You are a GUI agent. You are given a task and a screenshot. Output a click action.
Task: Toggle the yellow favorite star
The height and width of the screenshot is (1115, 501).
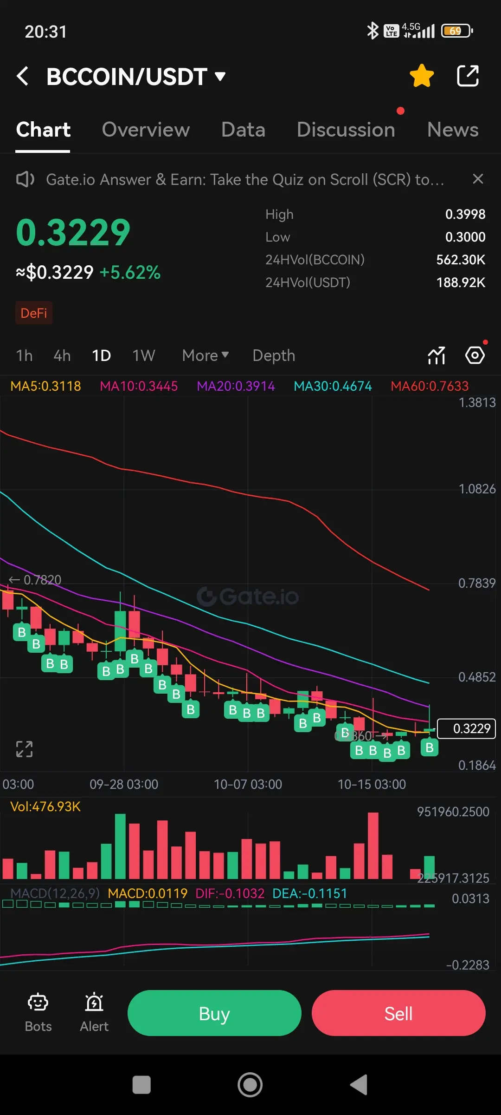coord(422,76)
